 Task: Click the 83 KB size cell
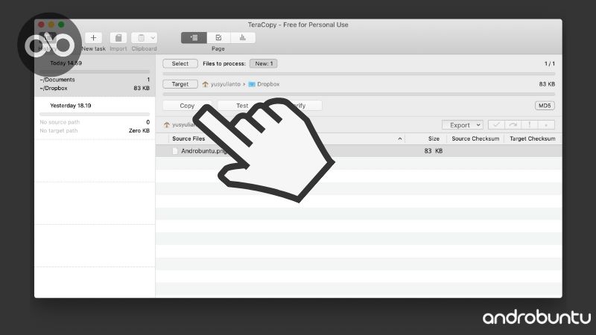coord(434,151)
